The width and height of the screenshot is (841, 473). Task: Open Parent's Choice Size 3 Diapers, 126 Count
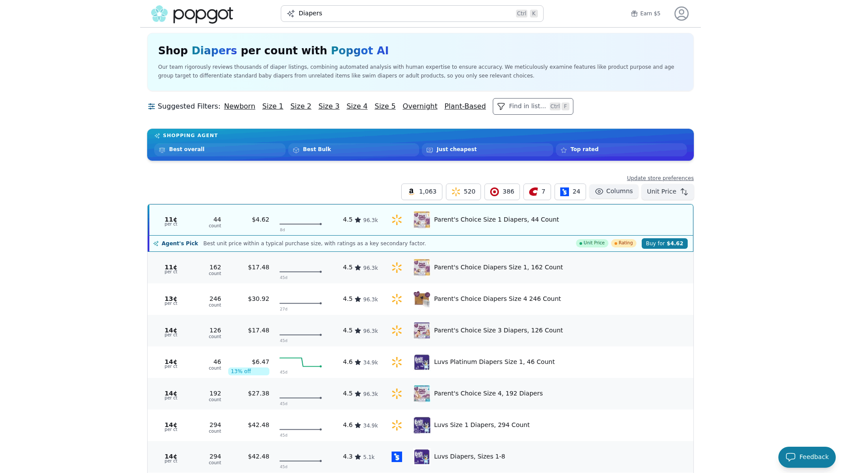click(498, 331)
